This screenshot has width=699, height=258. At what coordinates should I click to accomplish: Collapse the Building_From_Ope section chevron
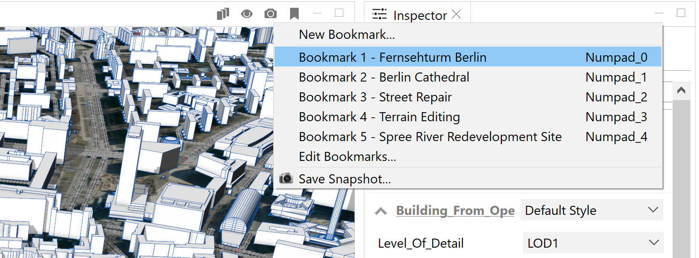coord(381,211)
